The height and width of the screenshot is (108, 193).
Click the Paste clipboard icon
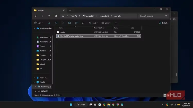63,23
